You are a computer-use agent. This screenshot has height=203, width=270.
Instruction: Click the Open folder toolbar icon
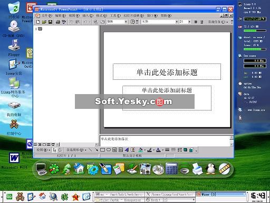click(x=44, y=22)
